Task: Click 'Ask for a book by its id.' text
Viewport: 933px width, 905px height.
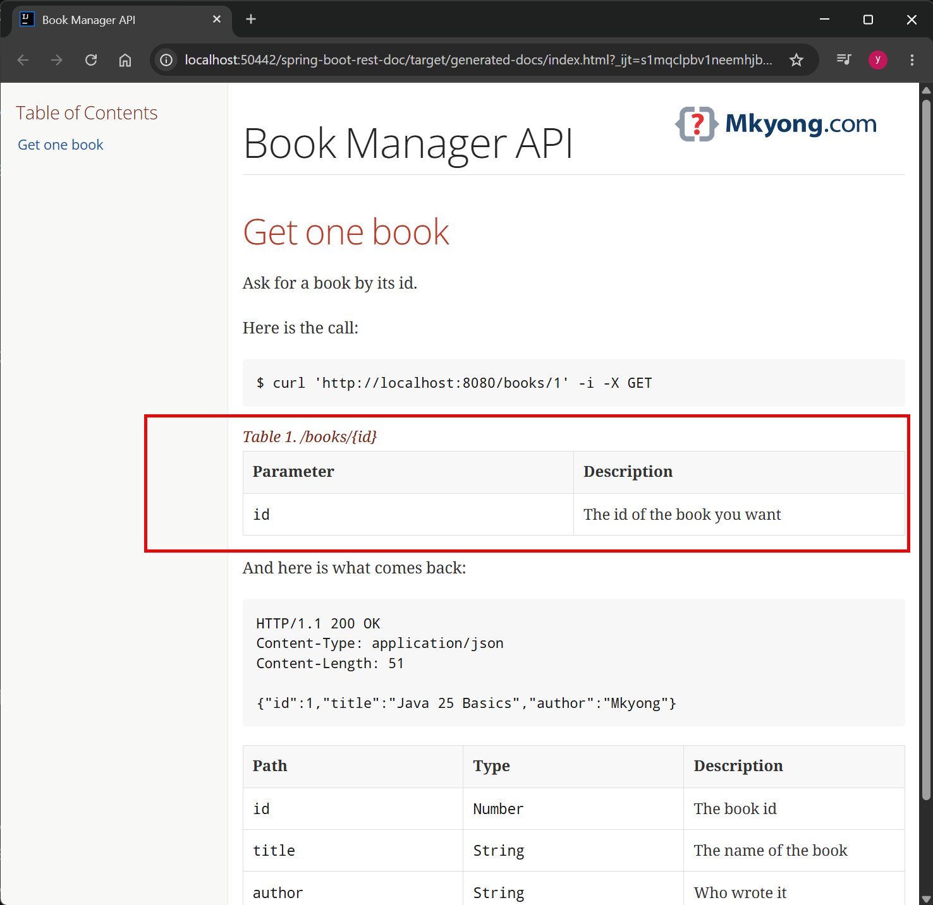Action: 330,283
